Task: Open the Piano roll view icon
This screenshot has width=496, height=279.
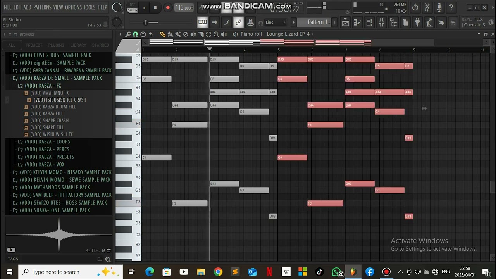Action: point(357,22)
